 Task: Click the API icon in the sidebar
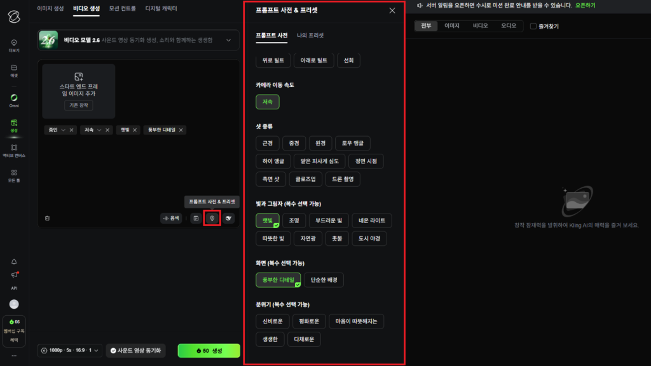[x=14, y=288]
